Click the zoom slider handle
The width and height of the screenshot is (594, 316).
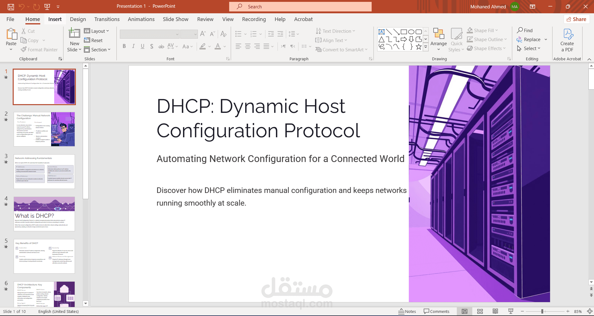pyautogui.click(x=542, y=311)
